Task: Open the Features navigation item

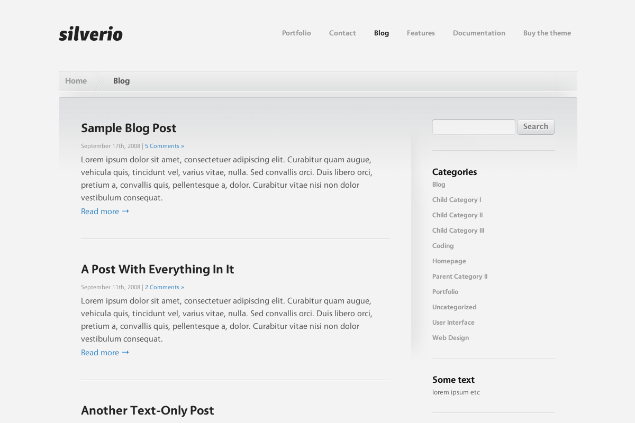Action: pyautogui.click(x=421, y=33)
